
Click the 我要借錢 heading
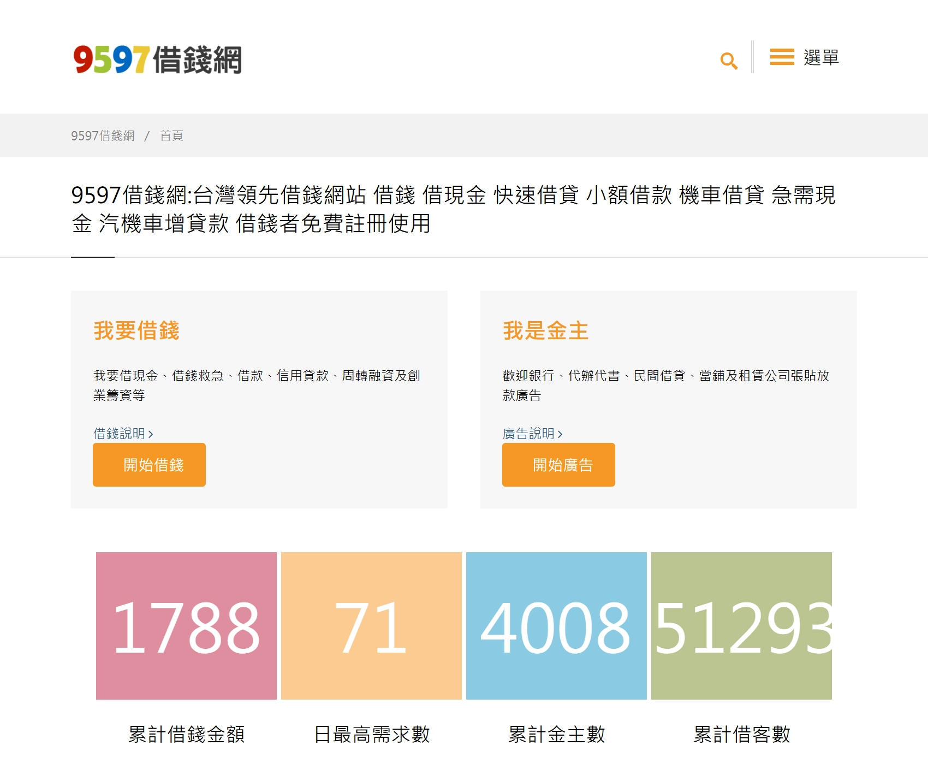coord(136,330)
